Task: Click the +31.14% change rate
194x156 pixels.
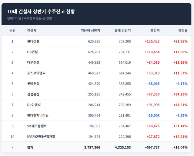Action: click(180, 126)
